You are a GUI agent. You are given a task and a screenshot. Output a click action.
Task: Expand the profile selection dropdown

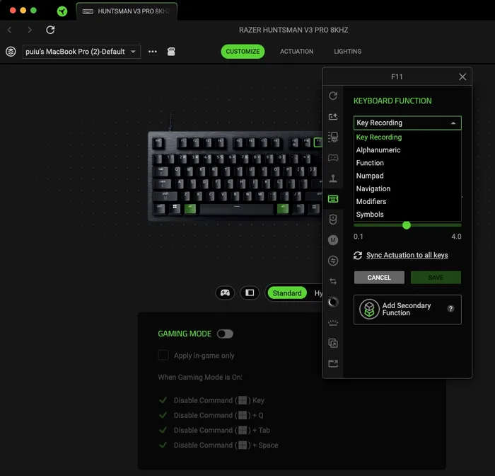(x=81, y=52)
